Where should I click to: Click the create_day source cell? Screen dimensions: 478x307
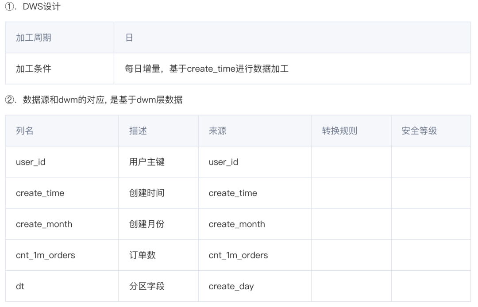click(x=231, y=286)
